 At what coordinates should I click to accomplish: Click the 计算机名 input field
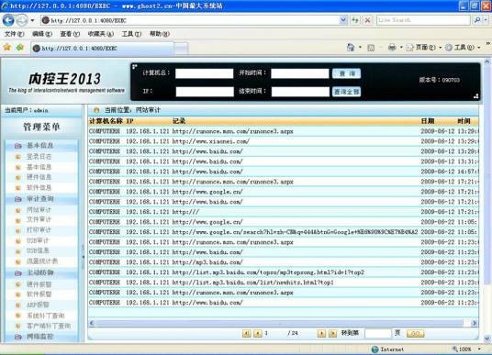click(x=205, y=73)
